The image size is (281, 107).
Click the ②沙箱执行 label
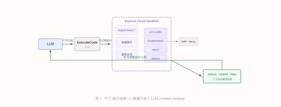pyautogui.click(x=105, y=41)
